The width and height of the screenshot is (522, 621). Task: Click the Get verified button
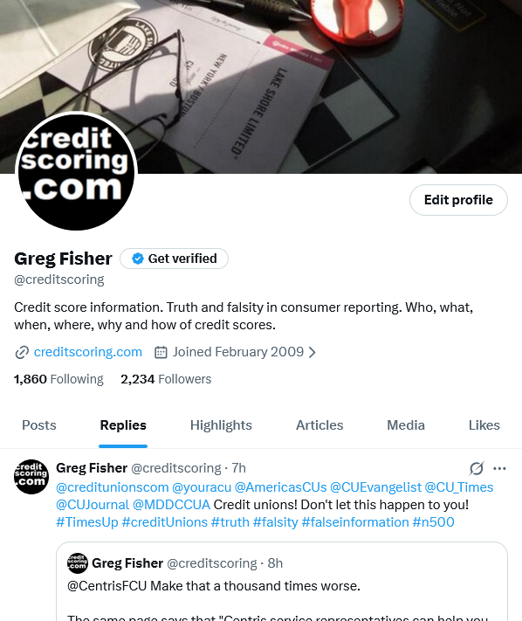pos(174,259)
